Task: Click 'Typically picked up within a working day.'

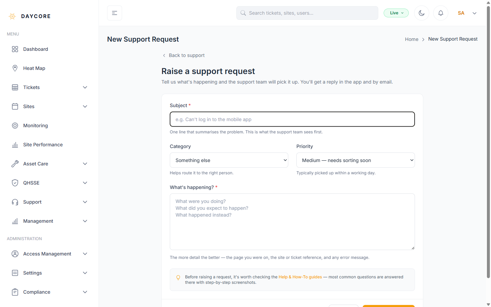Action: point(336,173)
